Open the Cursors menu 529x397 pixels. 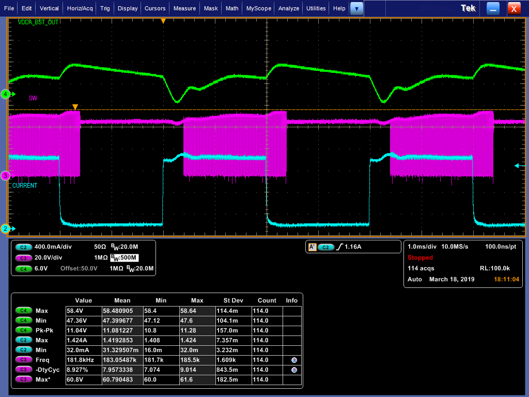click(155, 8)
